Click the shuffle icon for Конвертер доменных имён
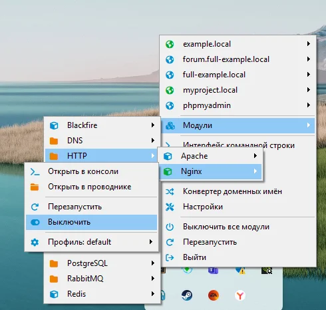The height and width of the screenshot is (310, 326). pyautogui.click(x=170, y=191)
